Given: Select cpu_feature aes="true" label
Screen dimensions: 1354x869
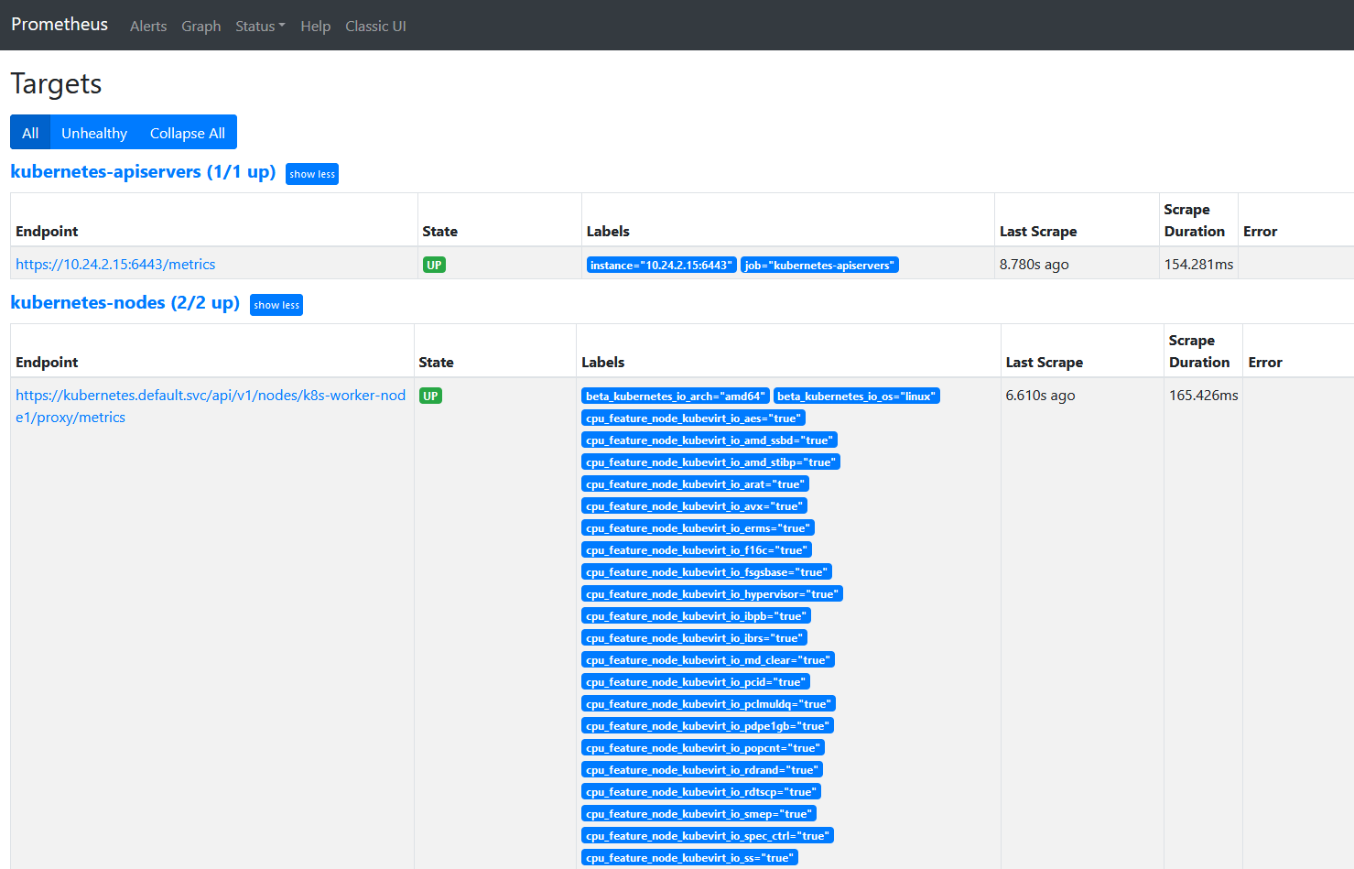Looking at the screenshot, I should coord(694,418).
